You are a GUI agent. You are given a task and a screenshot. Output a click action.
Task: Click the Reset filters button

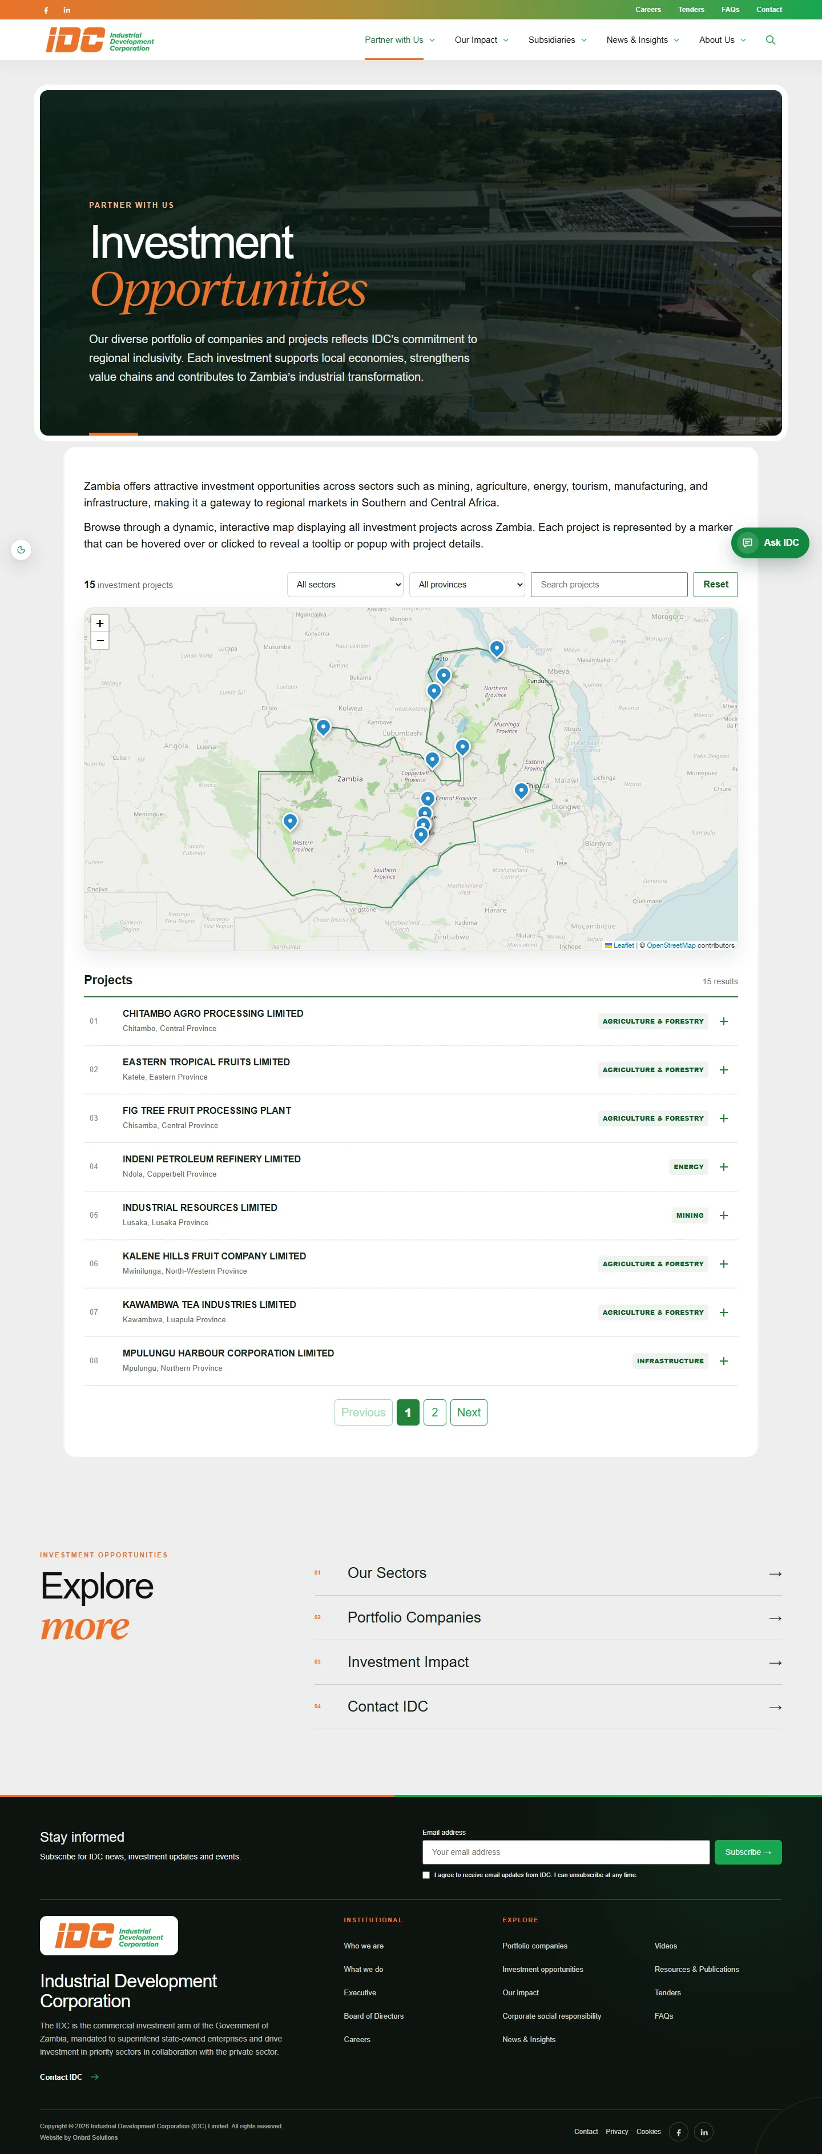coord(716,585)
